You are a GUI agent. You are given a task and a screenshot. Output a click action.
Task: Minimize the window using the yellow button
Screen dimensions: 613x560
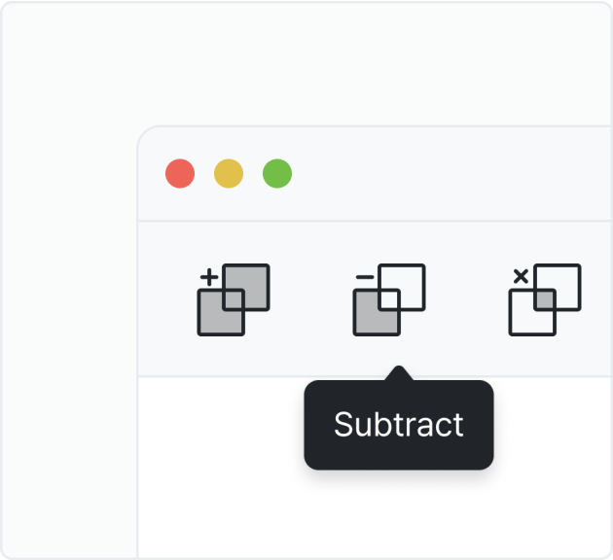coord(229,174)
